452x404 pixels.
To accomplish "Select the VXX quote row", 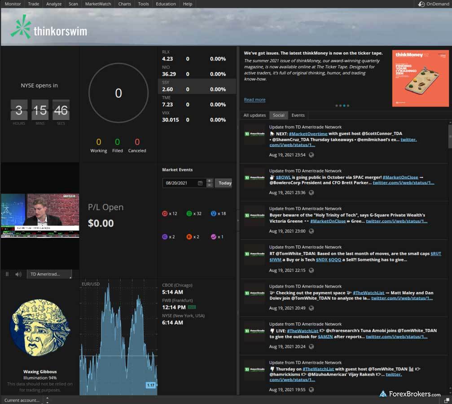I will pyautogui.click(x=197, y=117).
